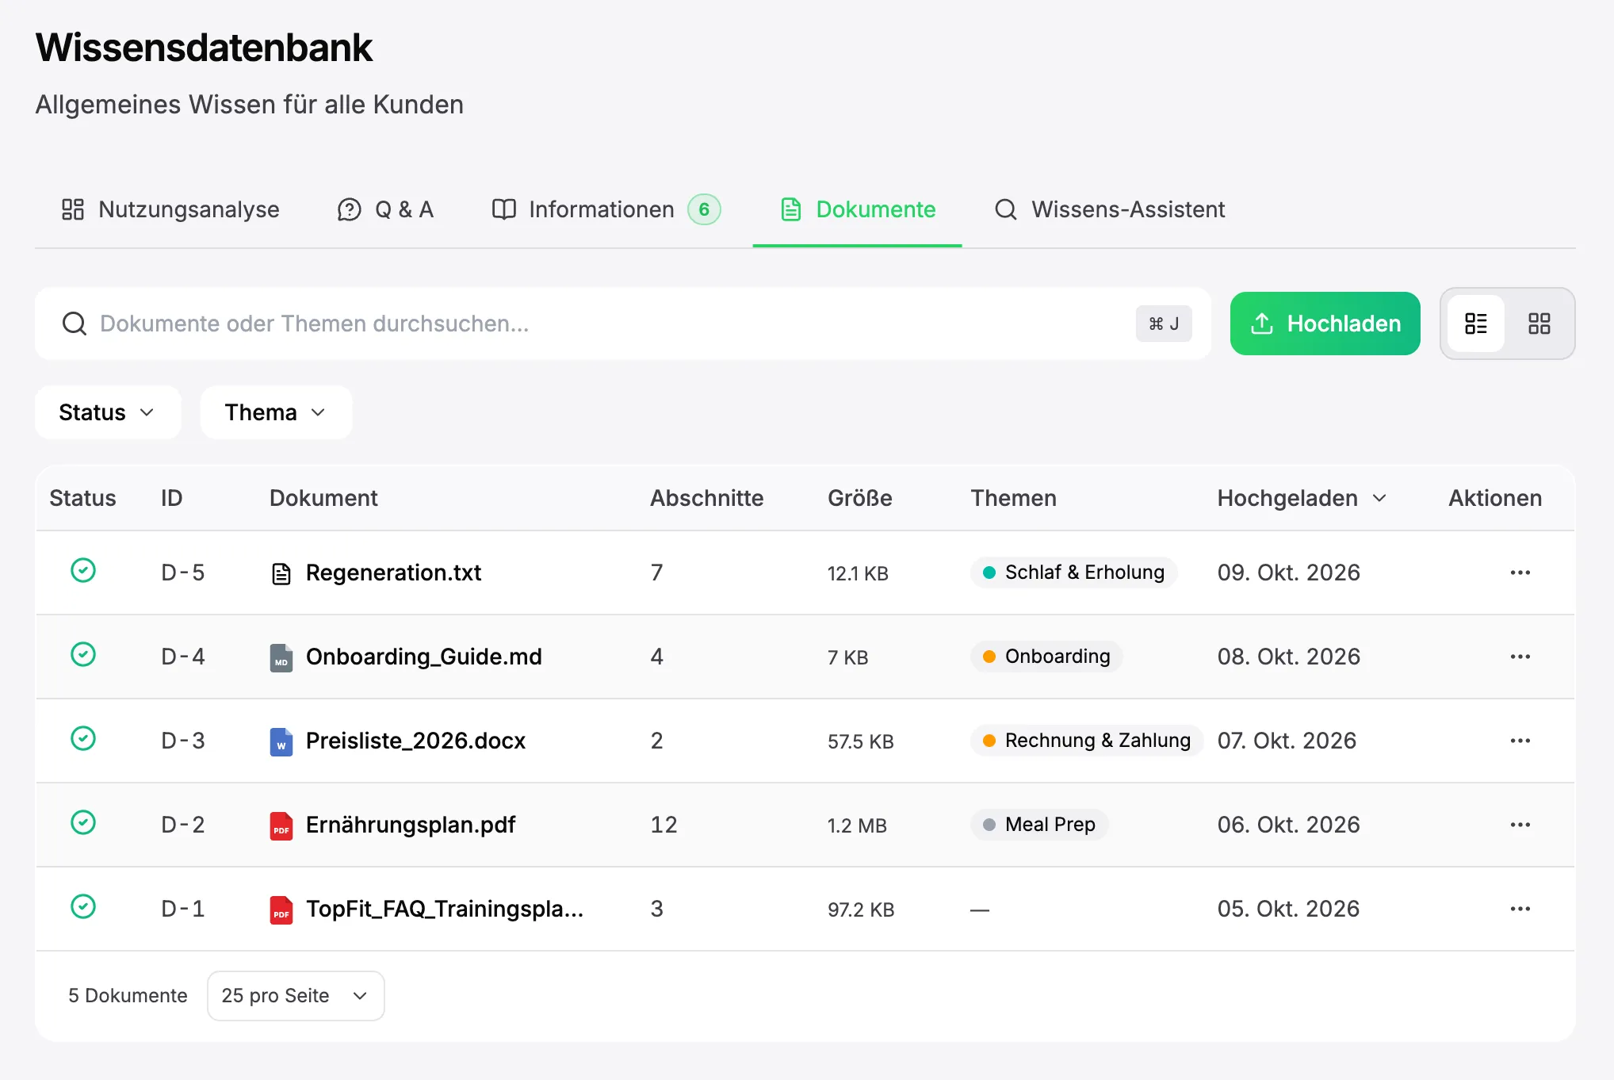Click the Dokumente tab
Viewport: 1614px width, 1080px height.
pos(858,209)
